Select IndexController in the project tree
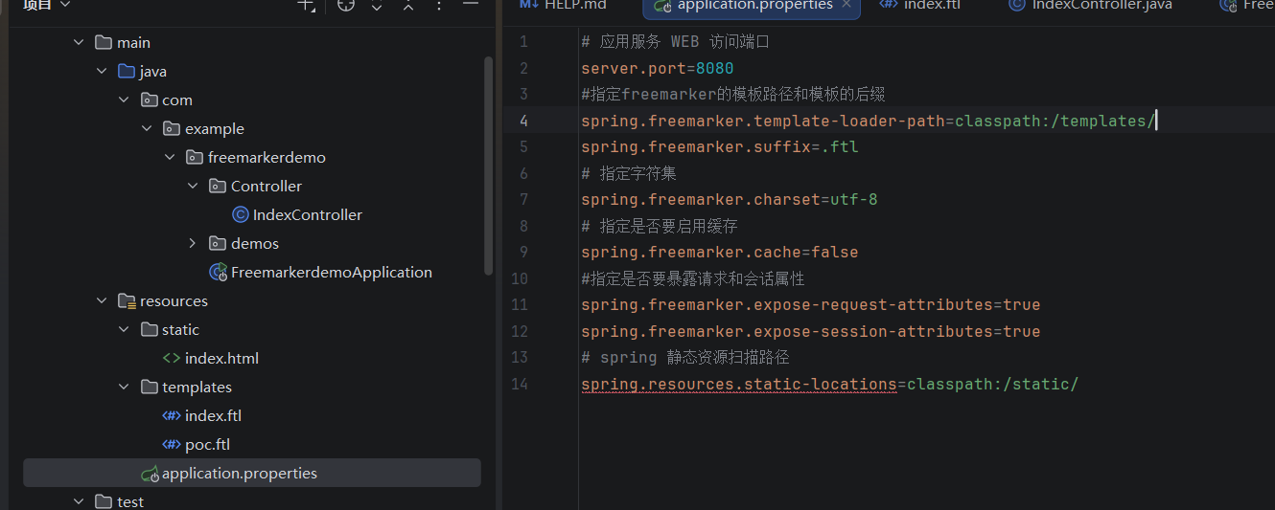This screenshot has width=1275, height=510. click(x=308, y=214)
